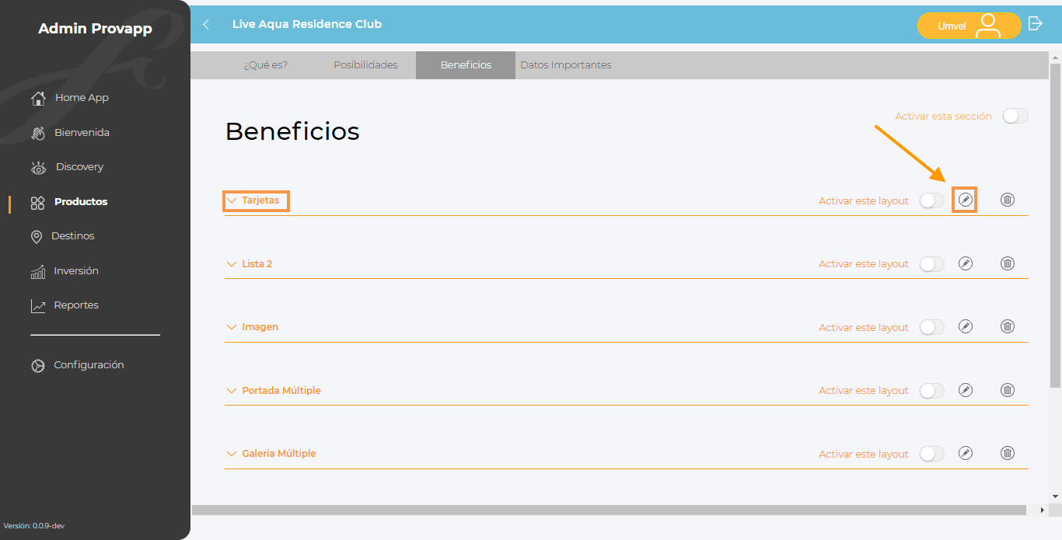This screenshot has height=540, width=1062.
Task: Open Reportes menu label
Action: point(76,305)
